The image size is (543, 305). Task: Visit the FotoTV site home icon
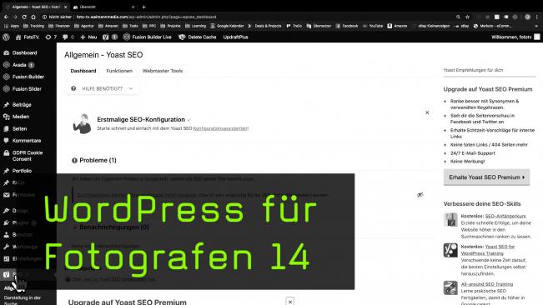(18, 37)
